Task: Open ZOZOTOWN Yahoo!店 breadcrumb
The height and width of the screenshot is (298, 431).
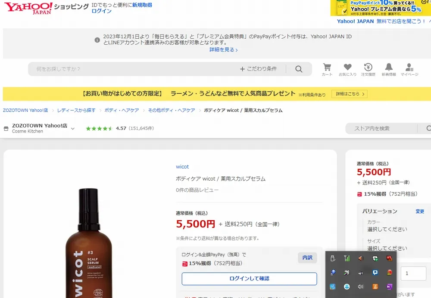Action: (x=25, y=110)
